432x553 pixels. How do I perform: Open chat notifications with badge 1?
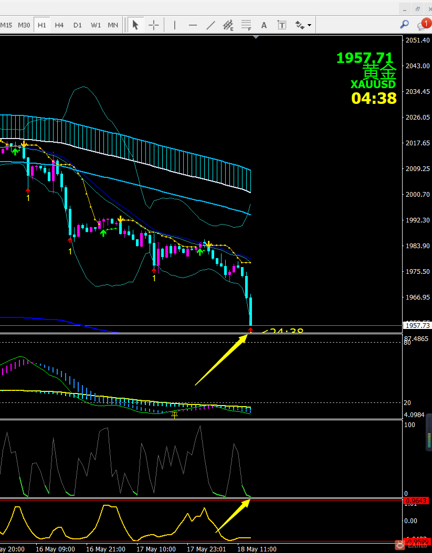tap(424, 25)
